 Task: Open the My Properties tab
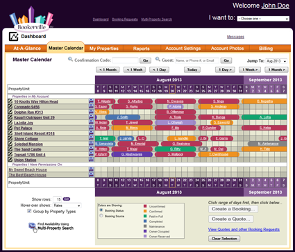click(104, 49)
